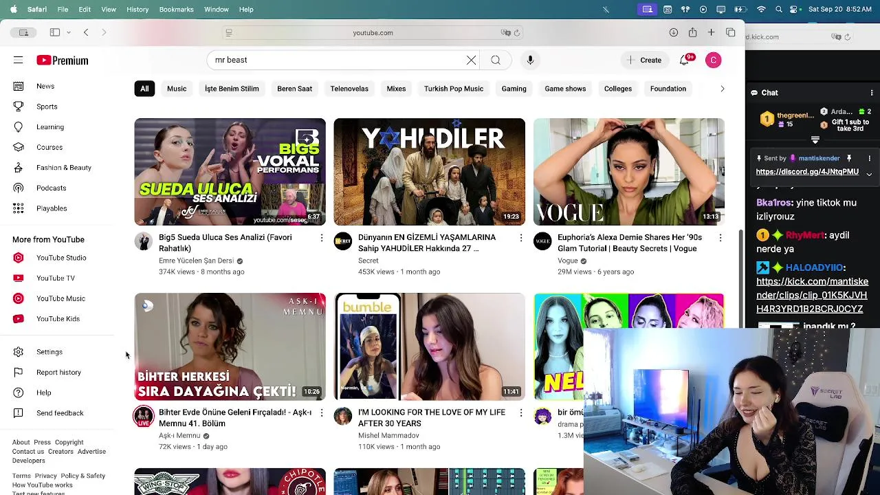This screenshot has width=880, height=495.
Task: Open Safari downloads button
Action: pyautogui.click(x=674, y=32)
